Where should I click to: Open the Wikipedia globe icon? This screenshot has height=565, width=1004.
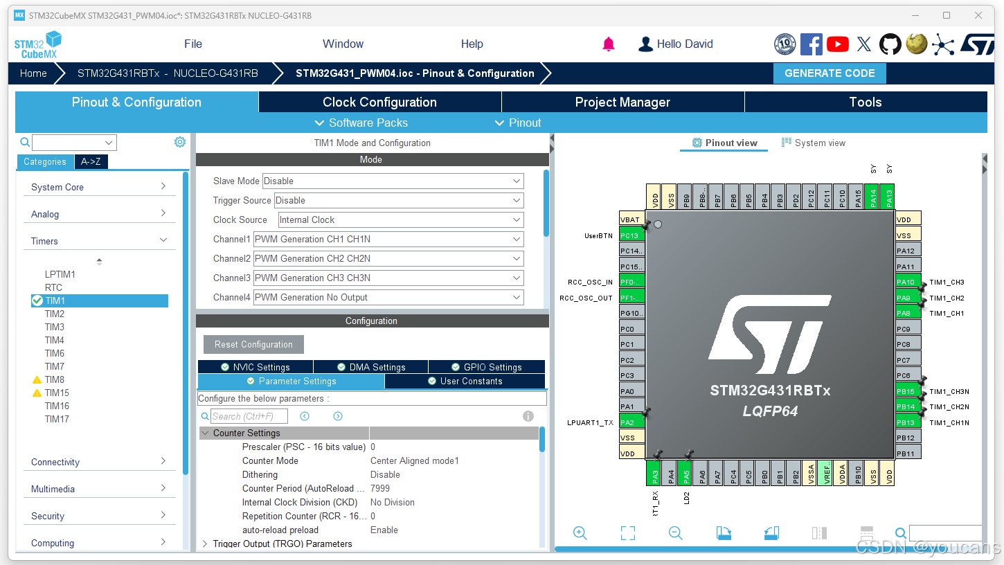coord(917,44)
